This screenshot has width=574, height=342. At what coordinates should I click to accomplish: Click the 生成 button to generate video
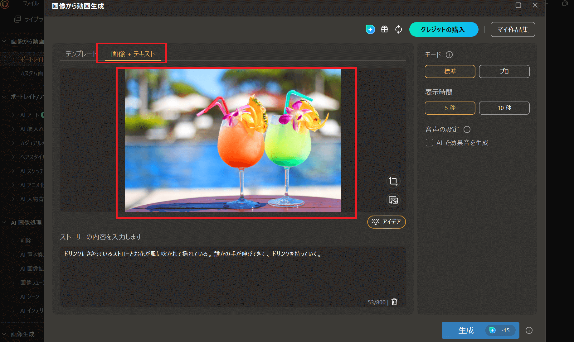467,330
